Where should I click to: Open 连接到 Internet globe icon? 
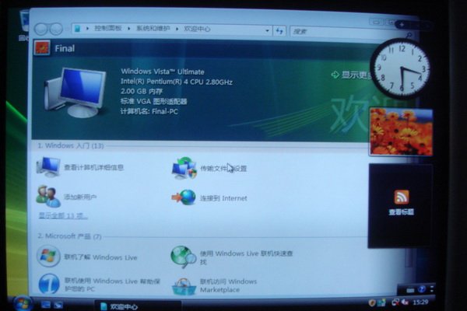click(184, 197)
